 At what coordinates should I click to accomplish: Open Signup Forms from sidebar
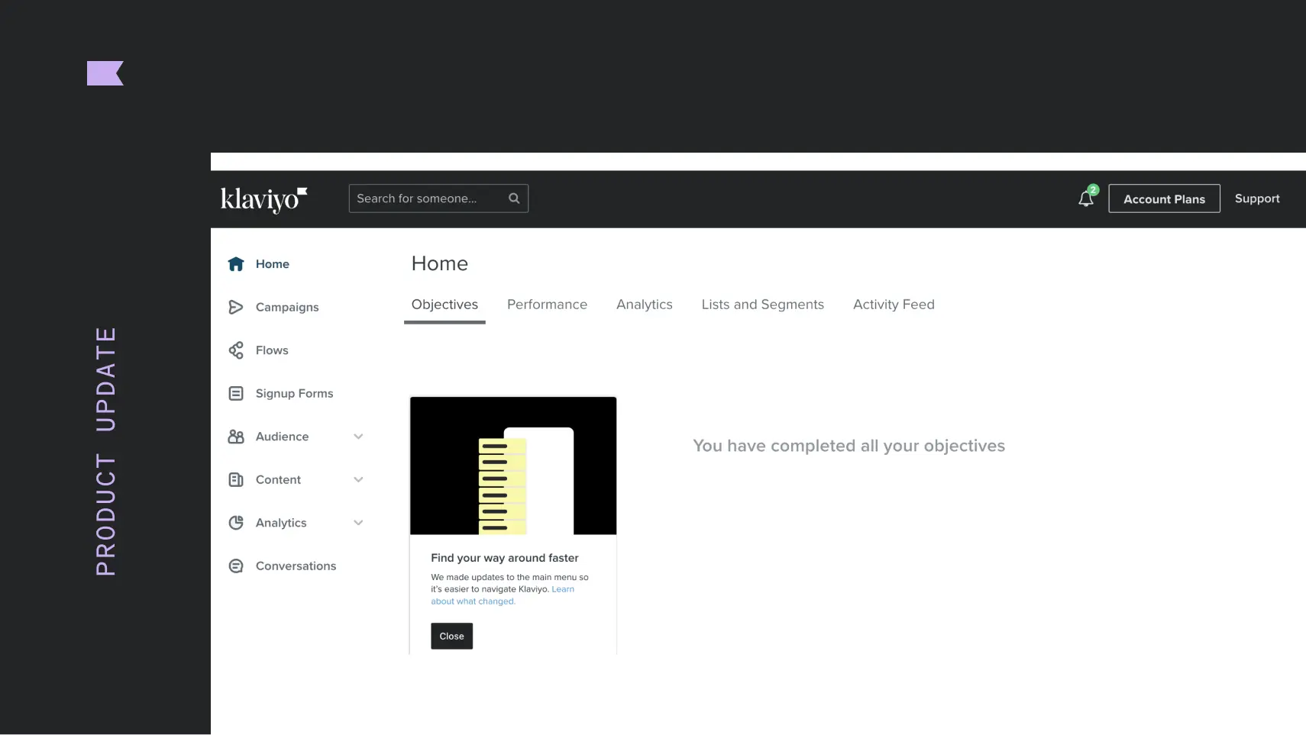tap(294, 393)
